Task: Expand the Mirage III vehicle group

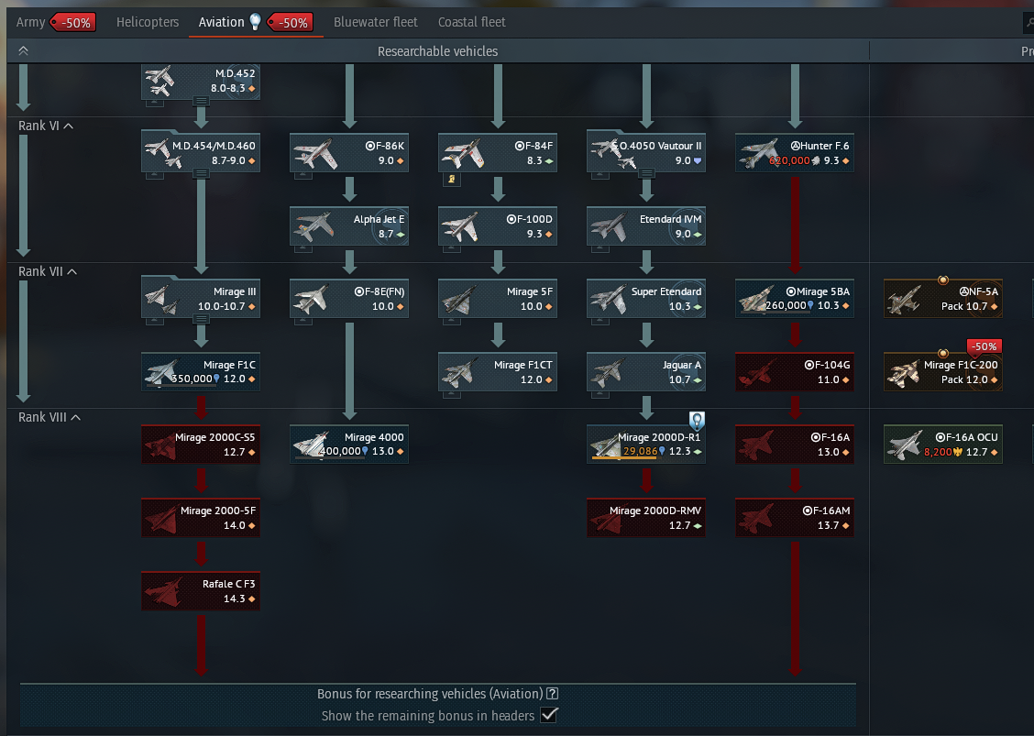Action: (201, 319)
